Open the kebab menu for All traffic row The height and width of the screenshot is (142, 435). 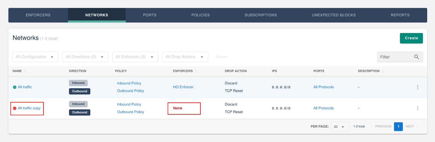tap(418, 87)
